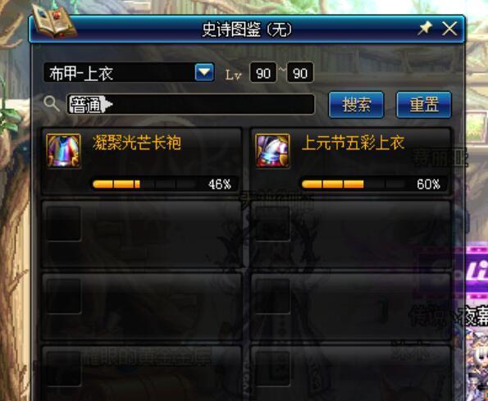
Task: Pin the 史诗图鉴 window with the pushpin
Action: pos(425,29)
